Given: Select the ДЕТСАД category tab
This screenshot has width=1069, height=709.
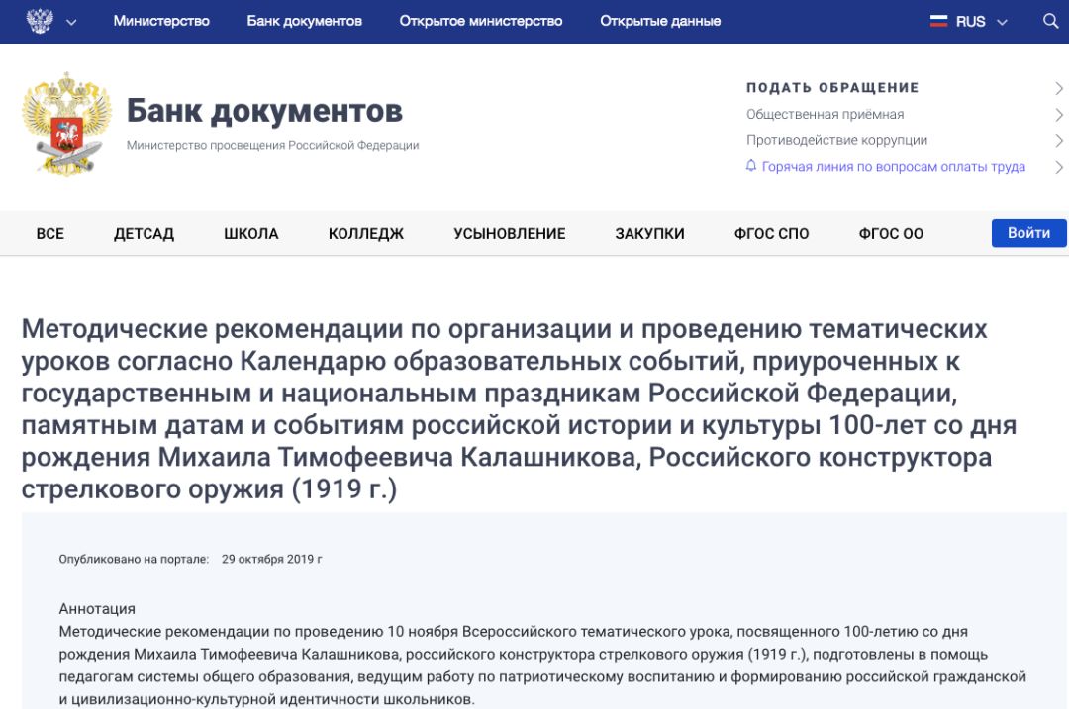Looking at the screenshot, I should coord(144,234).
